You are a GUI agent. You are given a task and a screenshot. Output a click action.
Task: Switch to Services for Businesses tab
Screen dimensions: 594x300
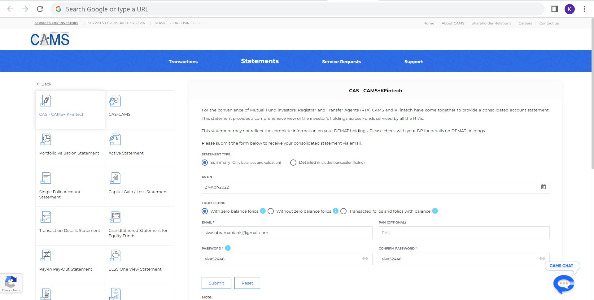click(177, 23)
